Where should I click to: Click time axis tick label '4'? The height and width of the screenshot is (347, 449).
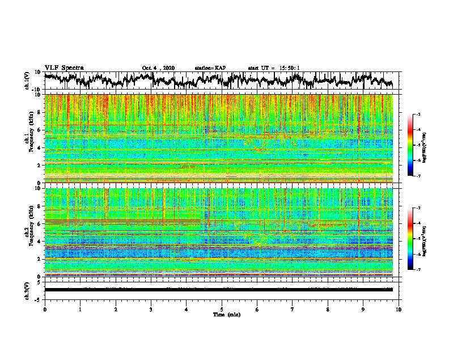(187, 309)
